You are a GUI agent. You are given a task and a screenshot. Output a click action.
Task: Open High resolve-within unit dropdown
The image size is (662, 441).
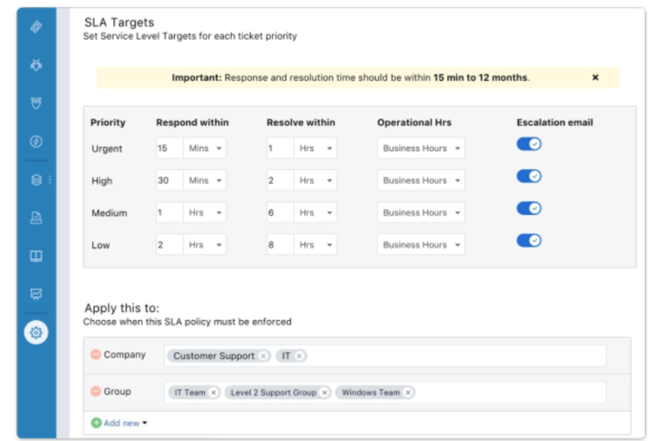pos(315,181)
